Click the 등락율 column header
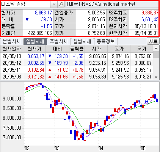 77,49
